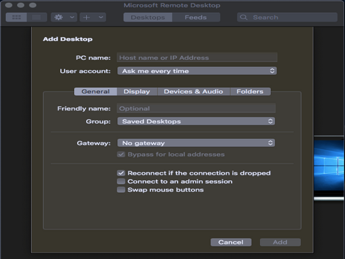Image resolution: width=345 pixels, height=259 pixels.
Task: Expand the arrow beside the plus button
Action: tap(101, 17)
